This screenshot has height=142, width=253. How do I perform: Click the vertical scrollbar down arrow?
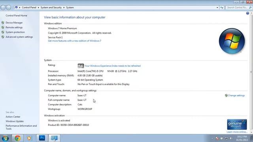(x=251, y=132)
